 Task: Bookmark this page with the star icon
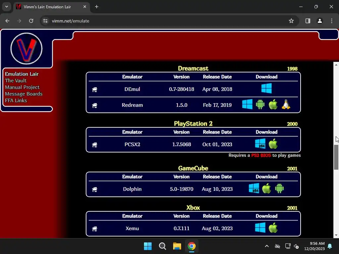(291, 21)
